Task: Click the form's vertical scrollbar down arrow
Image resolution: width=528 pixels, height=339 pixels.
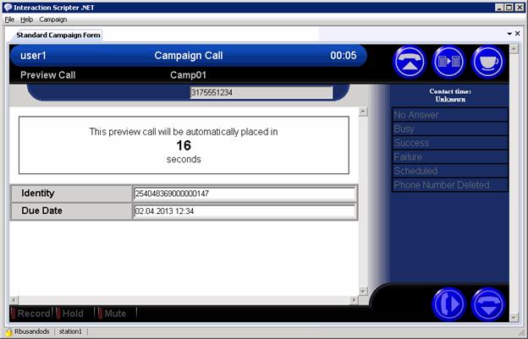Action: [364, 291]
